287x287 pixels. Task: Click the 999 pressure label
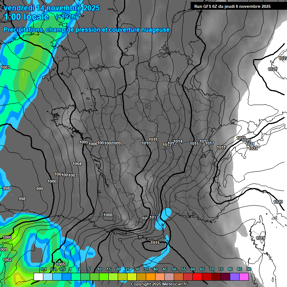pos(39,189)
